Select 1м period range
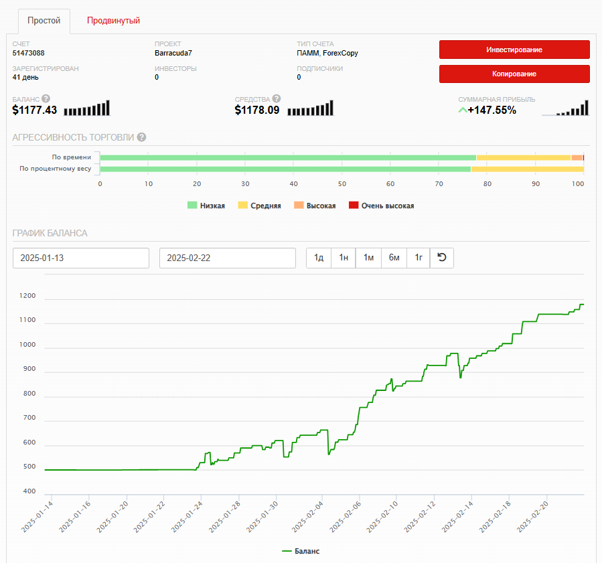The height and width of the screenshot is (563, 602). [368, 258]
